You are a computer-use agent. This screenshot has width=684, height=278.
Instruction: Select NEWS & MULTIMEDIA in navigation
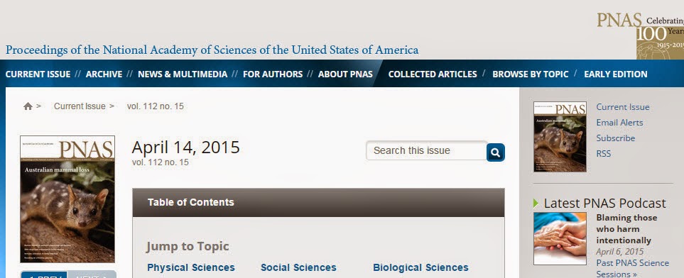183,74
